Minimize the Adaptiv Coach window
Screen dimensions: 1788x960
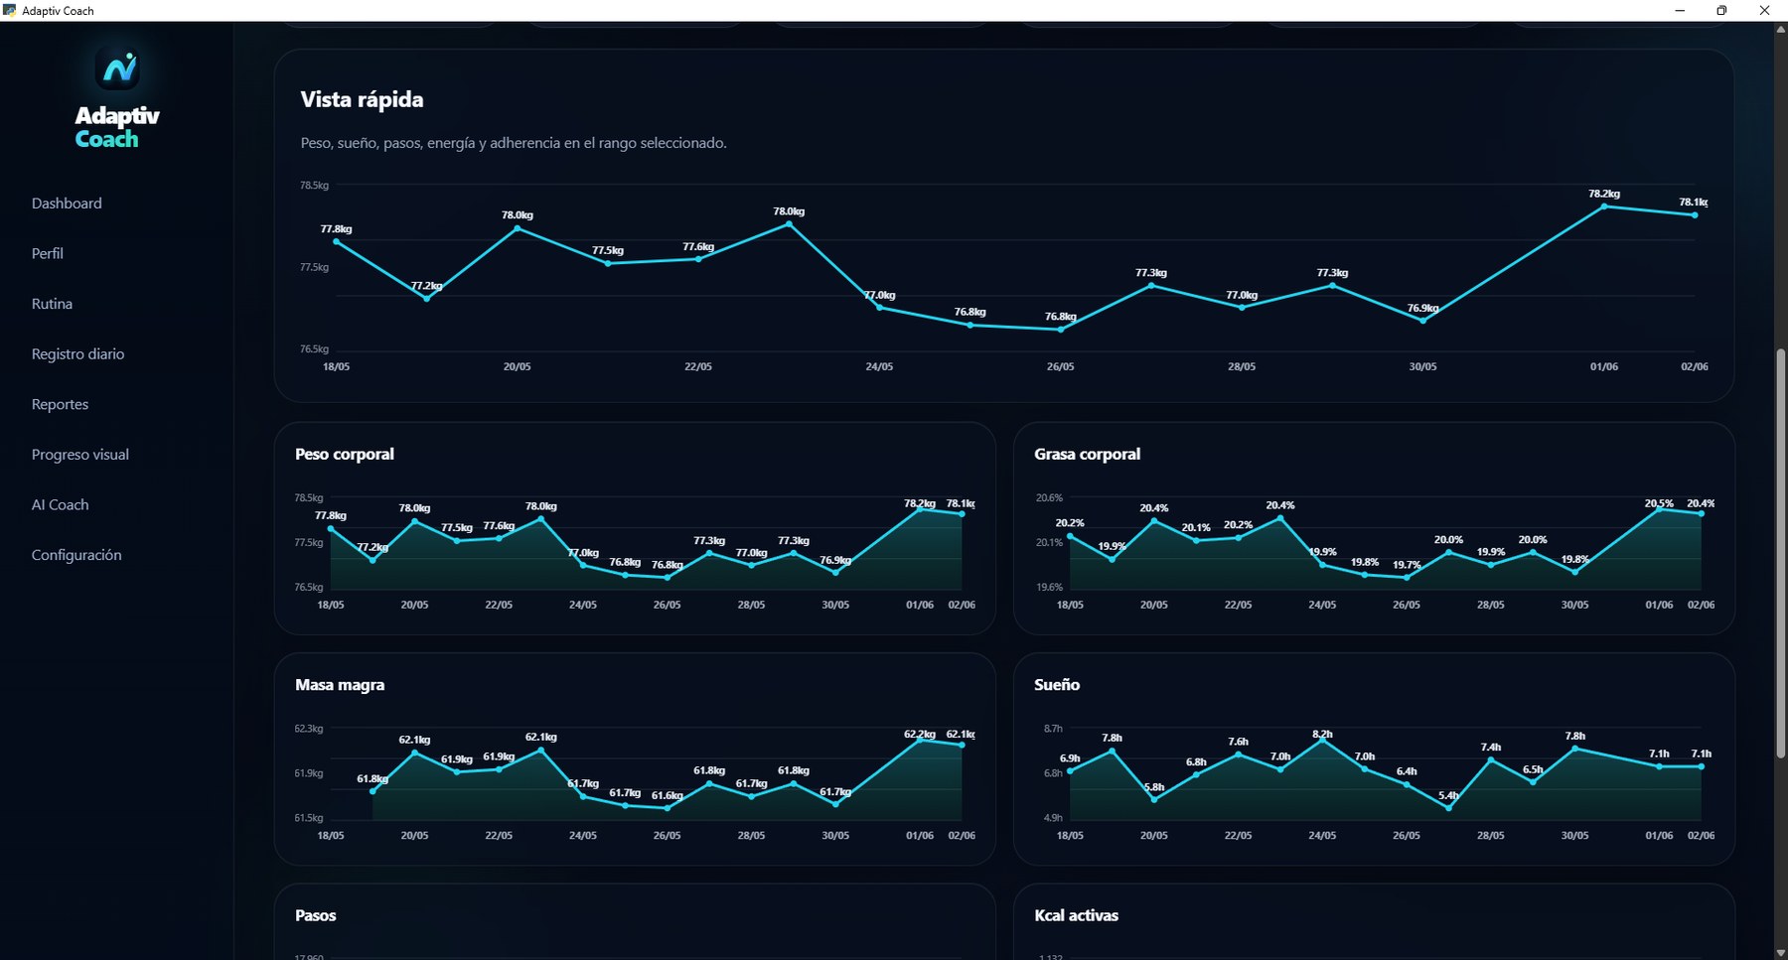pyautogui.click(x=1680, y=11)
